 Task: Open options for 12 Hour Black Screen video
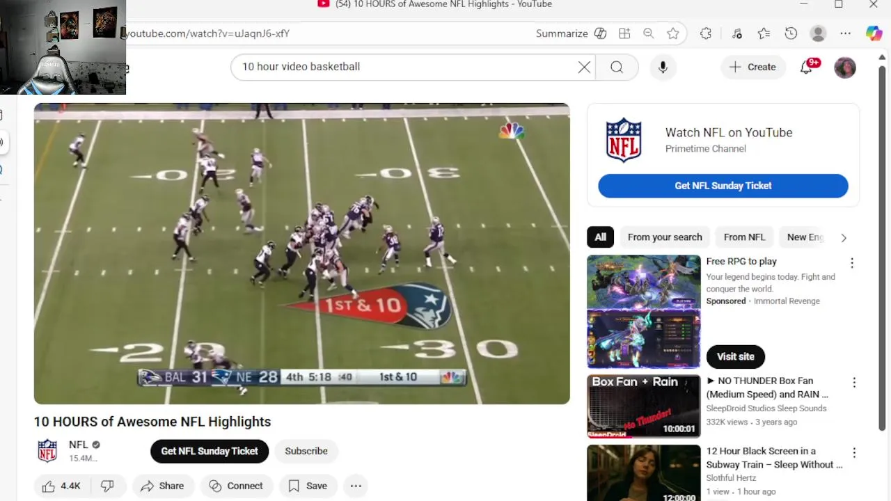pos(854,453)
